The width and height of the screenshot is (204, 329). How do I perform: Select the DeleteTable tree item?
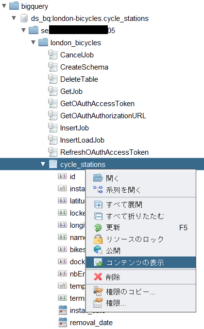(79, 79)
